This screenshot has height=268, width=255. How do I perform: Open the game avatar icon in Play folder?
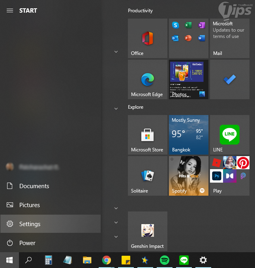tap(230, 162)
